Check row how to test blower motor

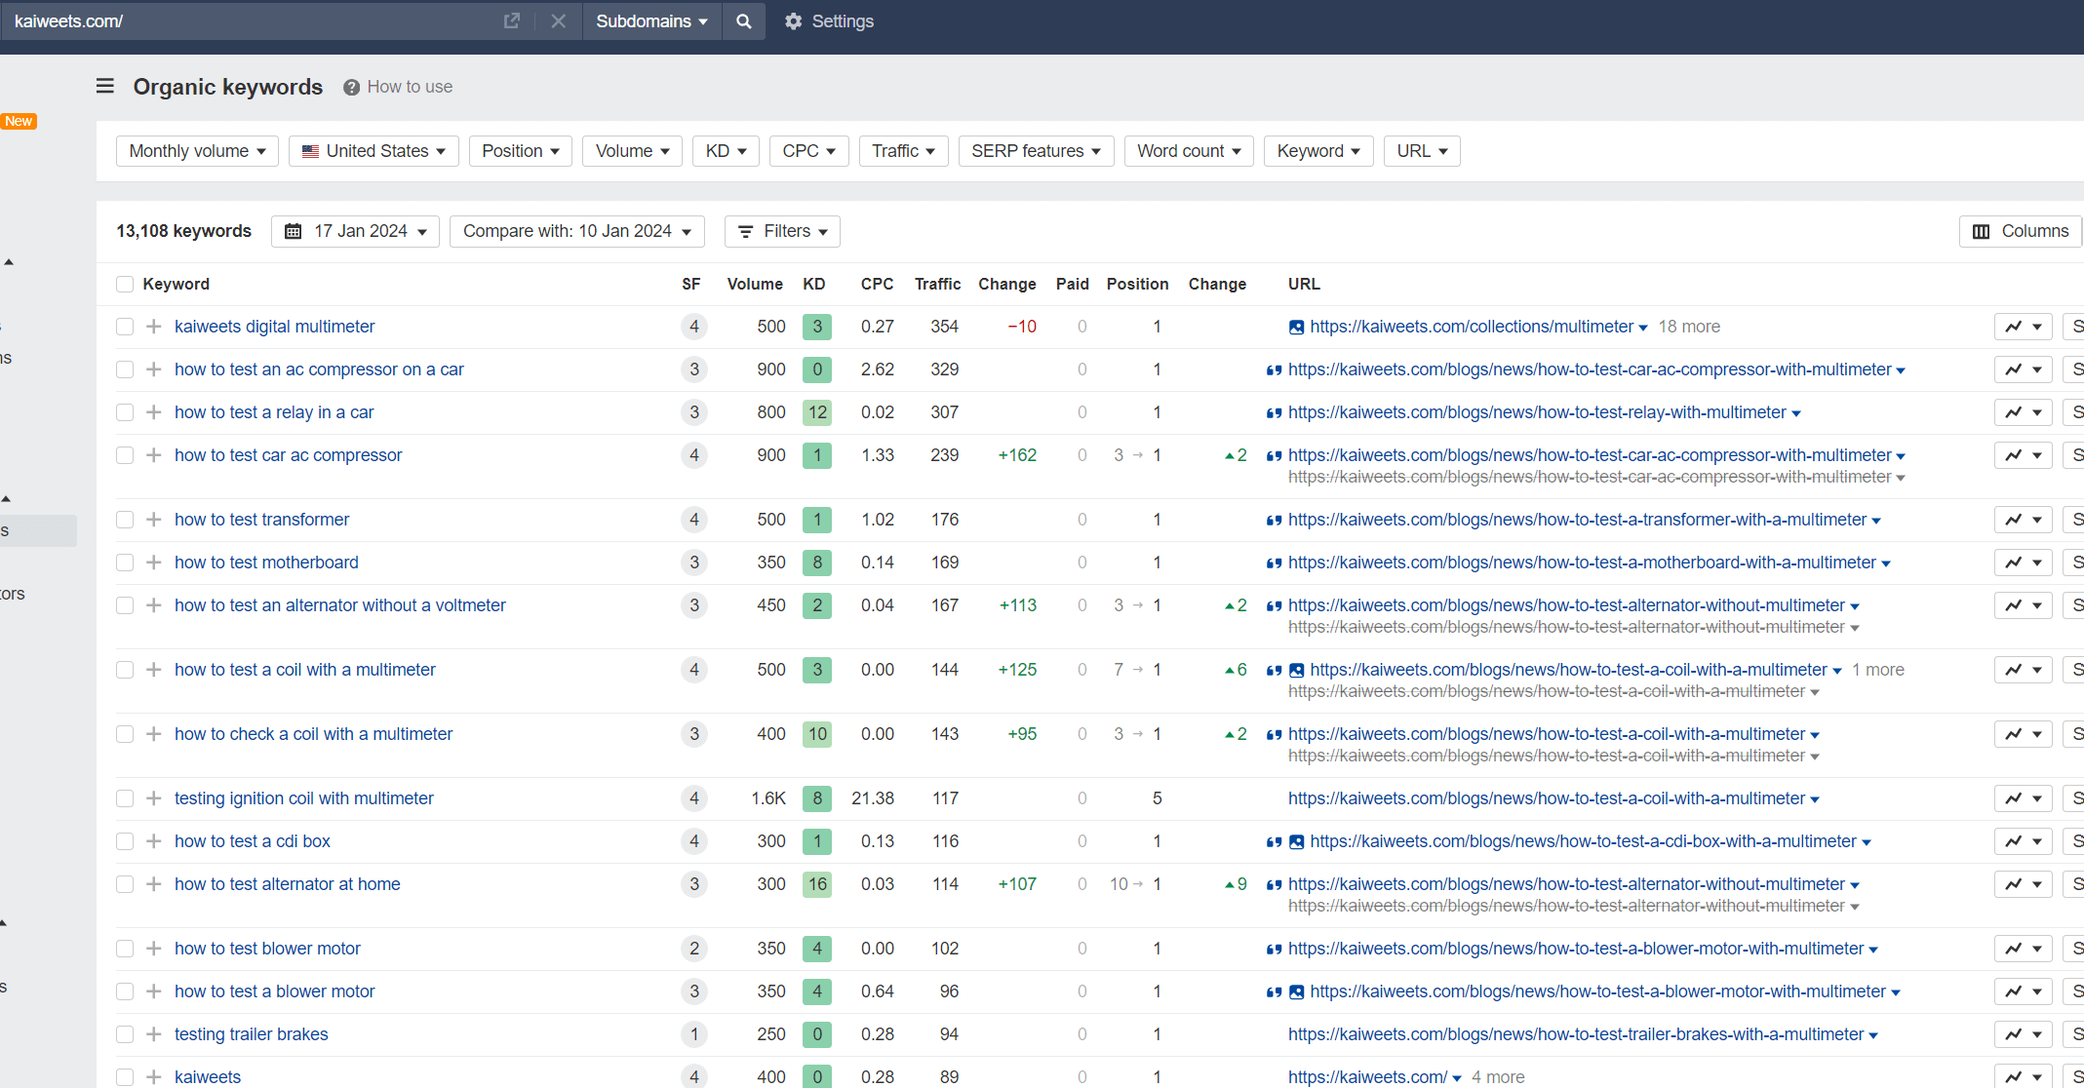(125, 949)
